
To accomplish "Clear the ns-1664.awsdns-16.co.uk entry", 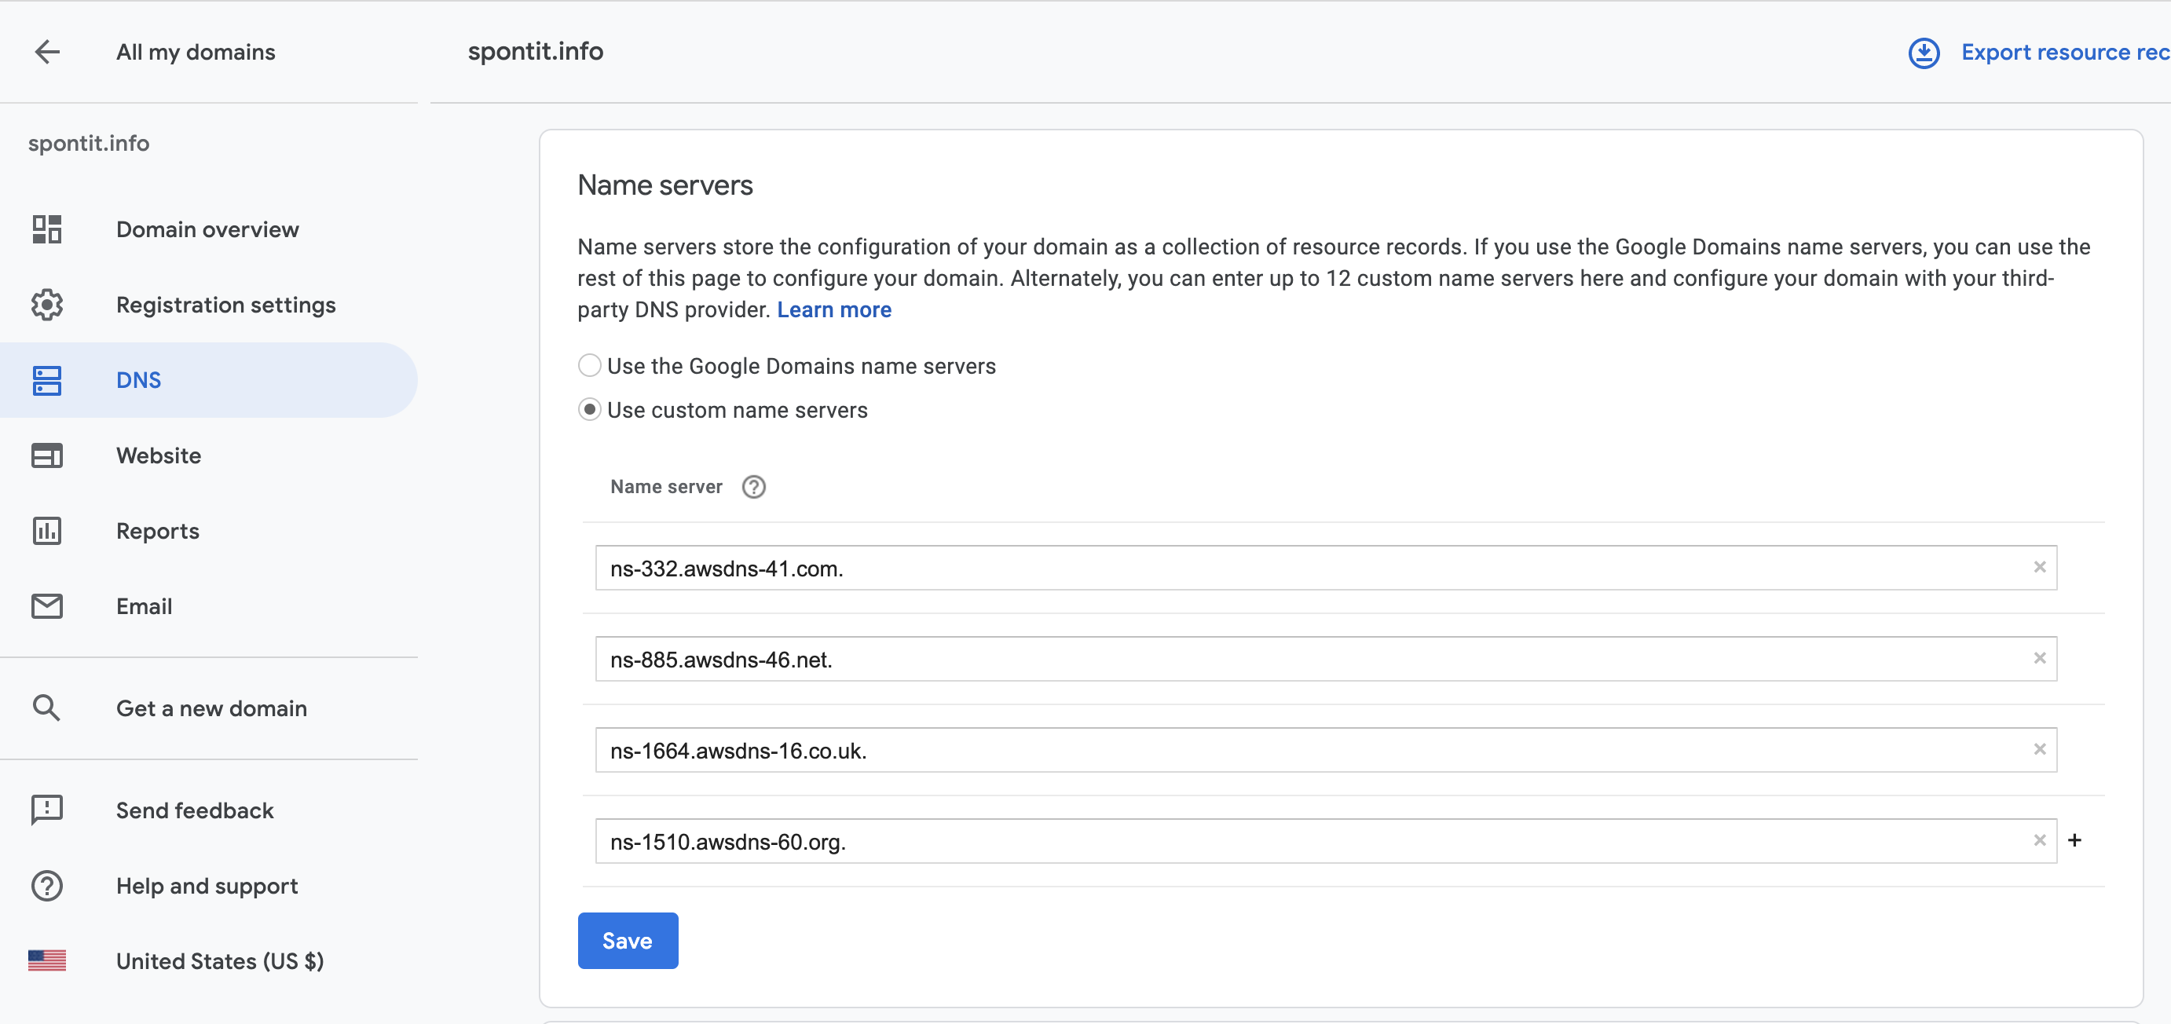I will click(x=2040, y=749).
